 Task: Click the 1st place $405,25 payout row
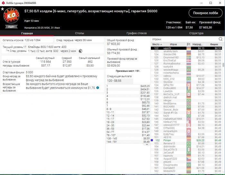coord(128,86)
